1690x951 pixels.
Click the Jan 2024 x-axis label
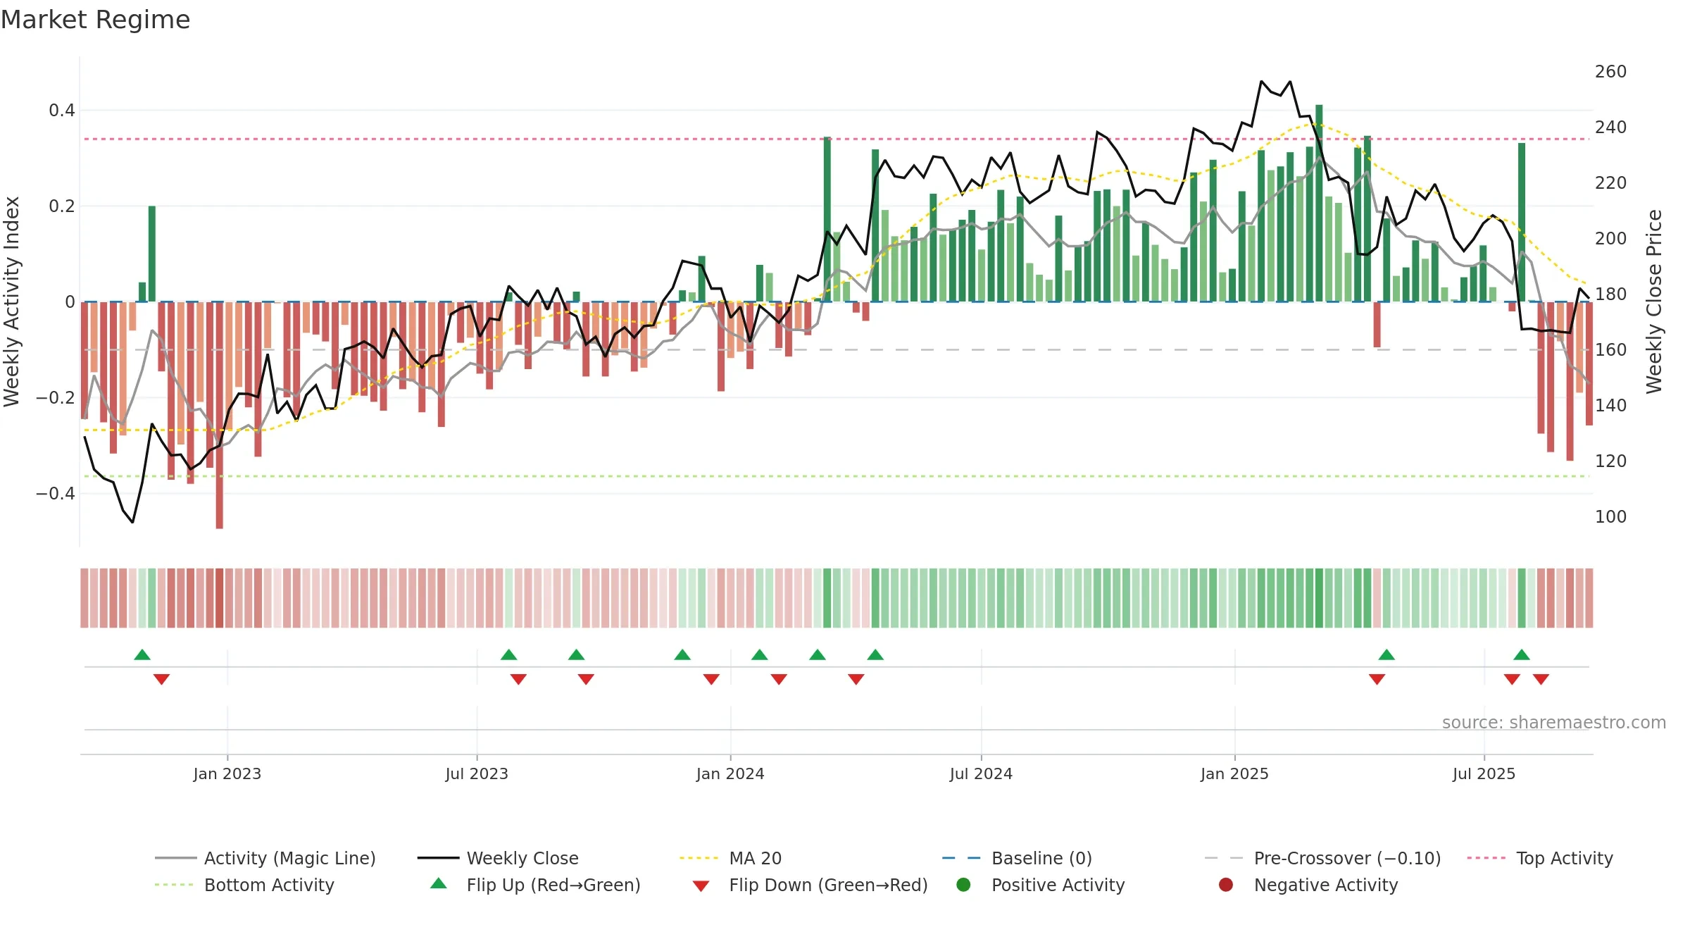pos(730,773)
